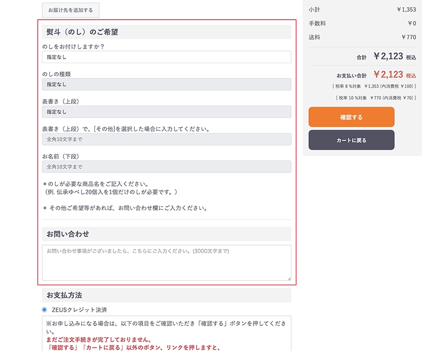Click the red まだご注文手続きが完了しておりません warning
424x351 pixels.
[100, 340]
